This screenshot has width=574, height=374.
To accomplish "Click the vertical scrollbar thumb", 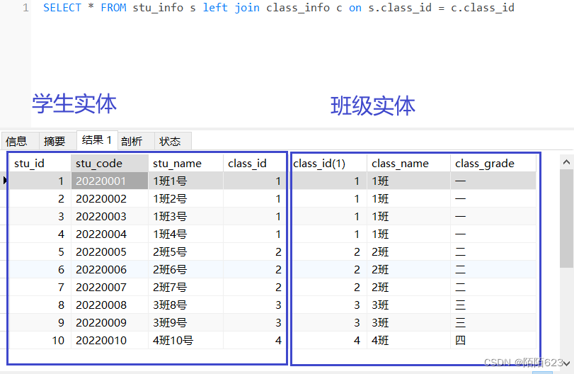I will (x=566, y=216).
